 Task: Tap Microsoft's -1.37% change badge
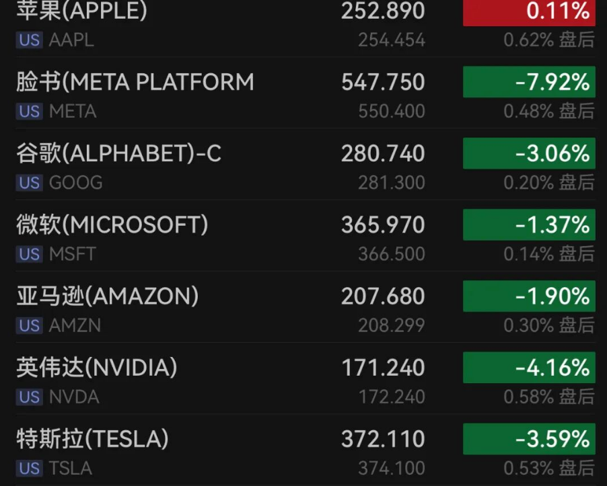point(529,225)
